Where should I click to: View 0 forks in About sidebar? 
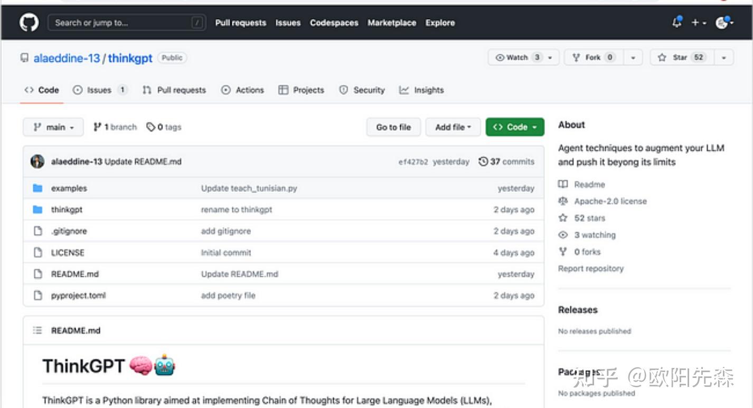coord(587,252)
